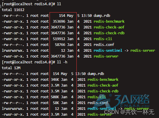This screenshot has height=118, width=159.
Task: Click the -rw-r--r--. permissions of first dump.rdb
Action: tap(13, 16)
